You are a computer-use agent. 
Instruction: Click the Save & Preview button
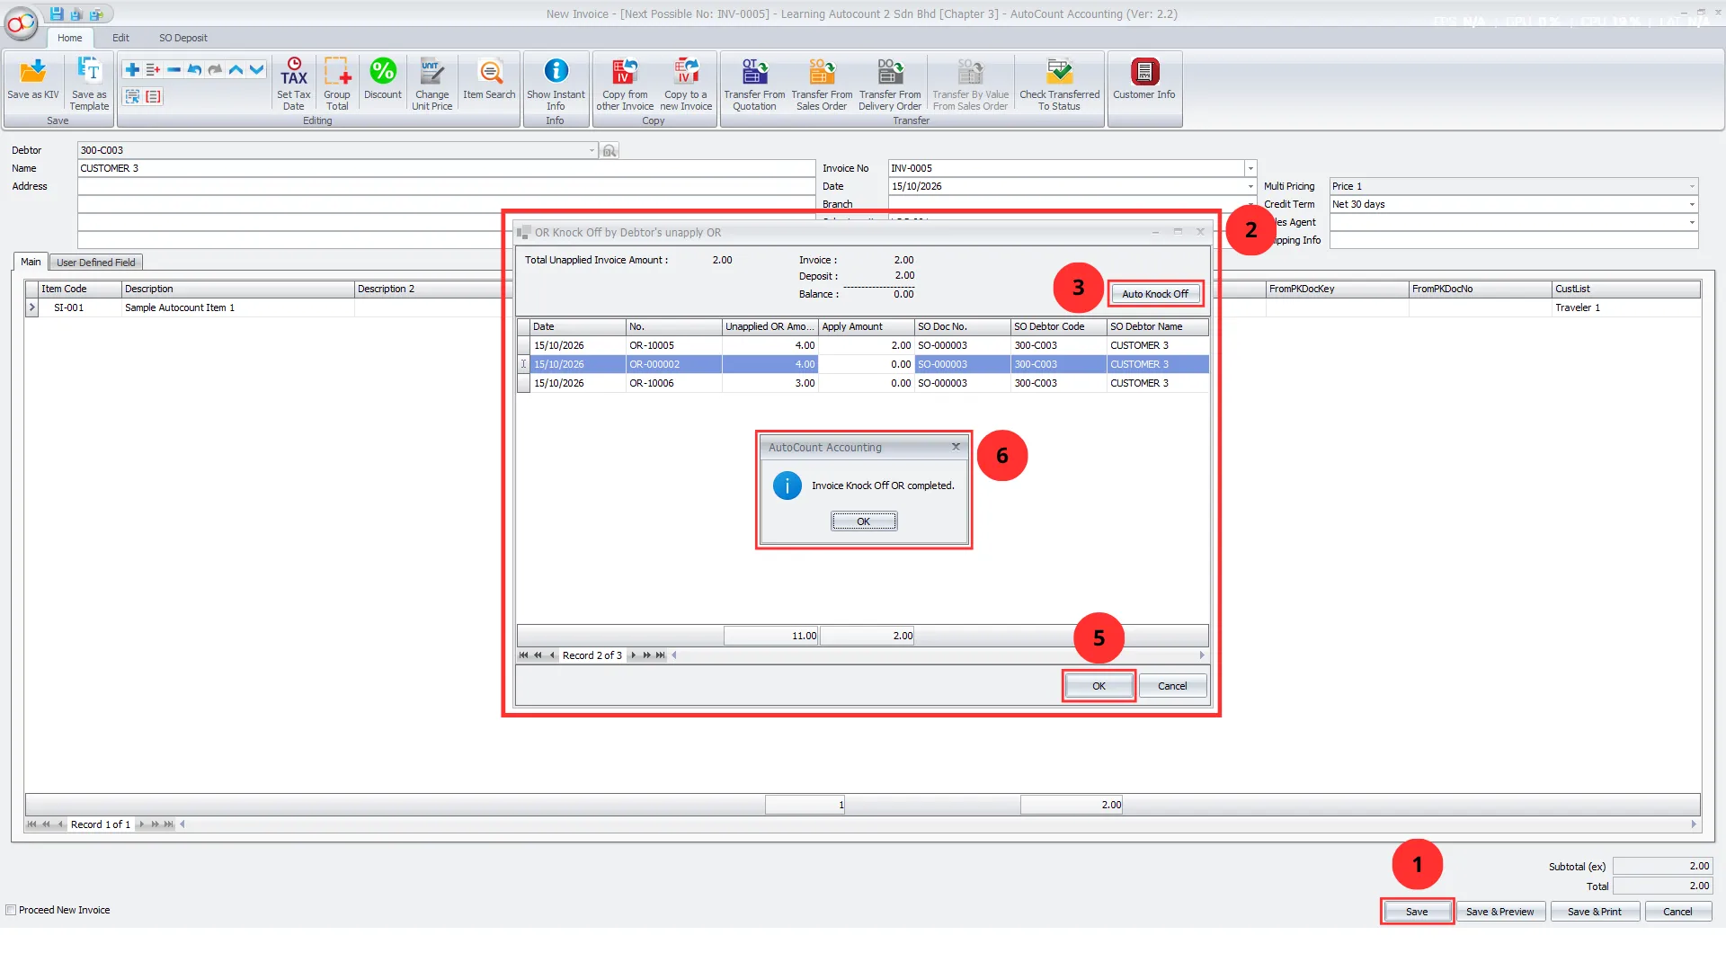(x=1499, y=912)
